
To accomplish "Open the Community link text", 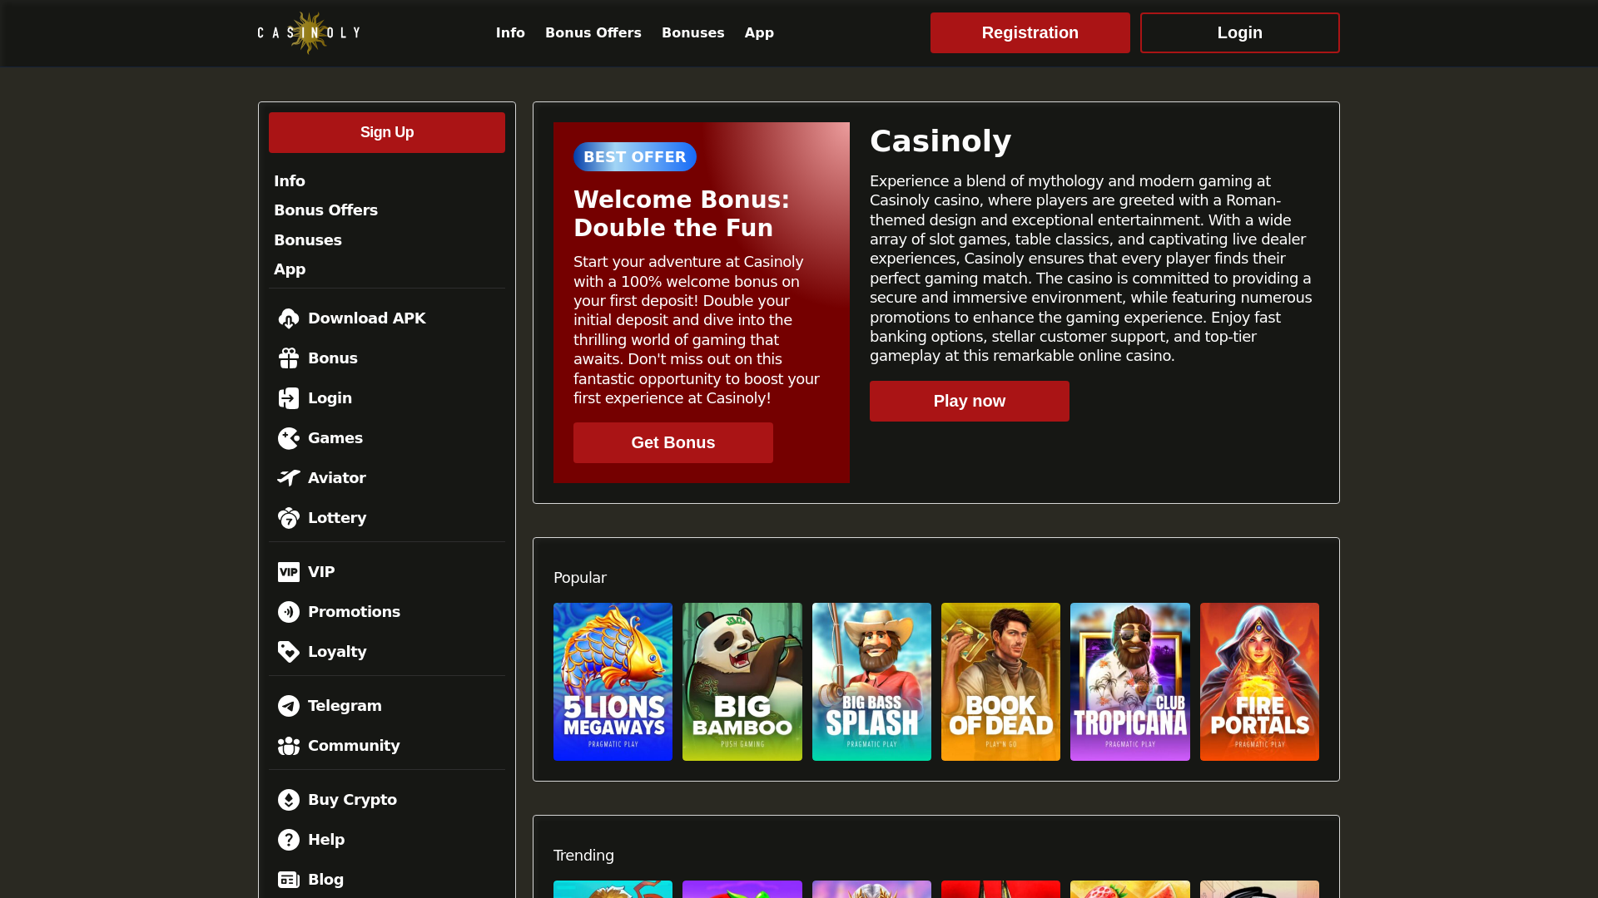I will point(354,746).
